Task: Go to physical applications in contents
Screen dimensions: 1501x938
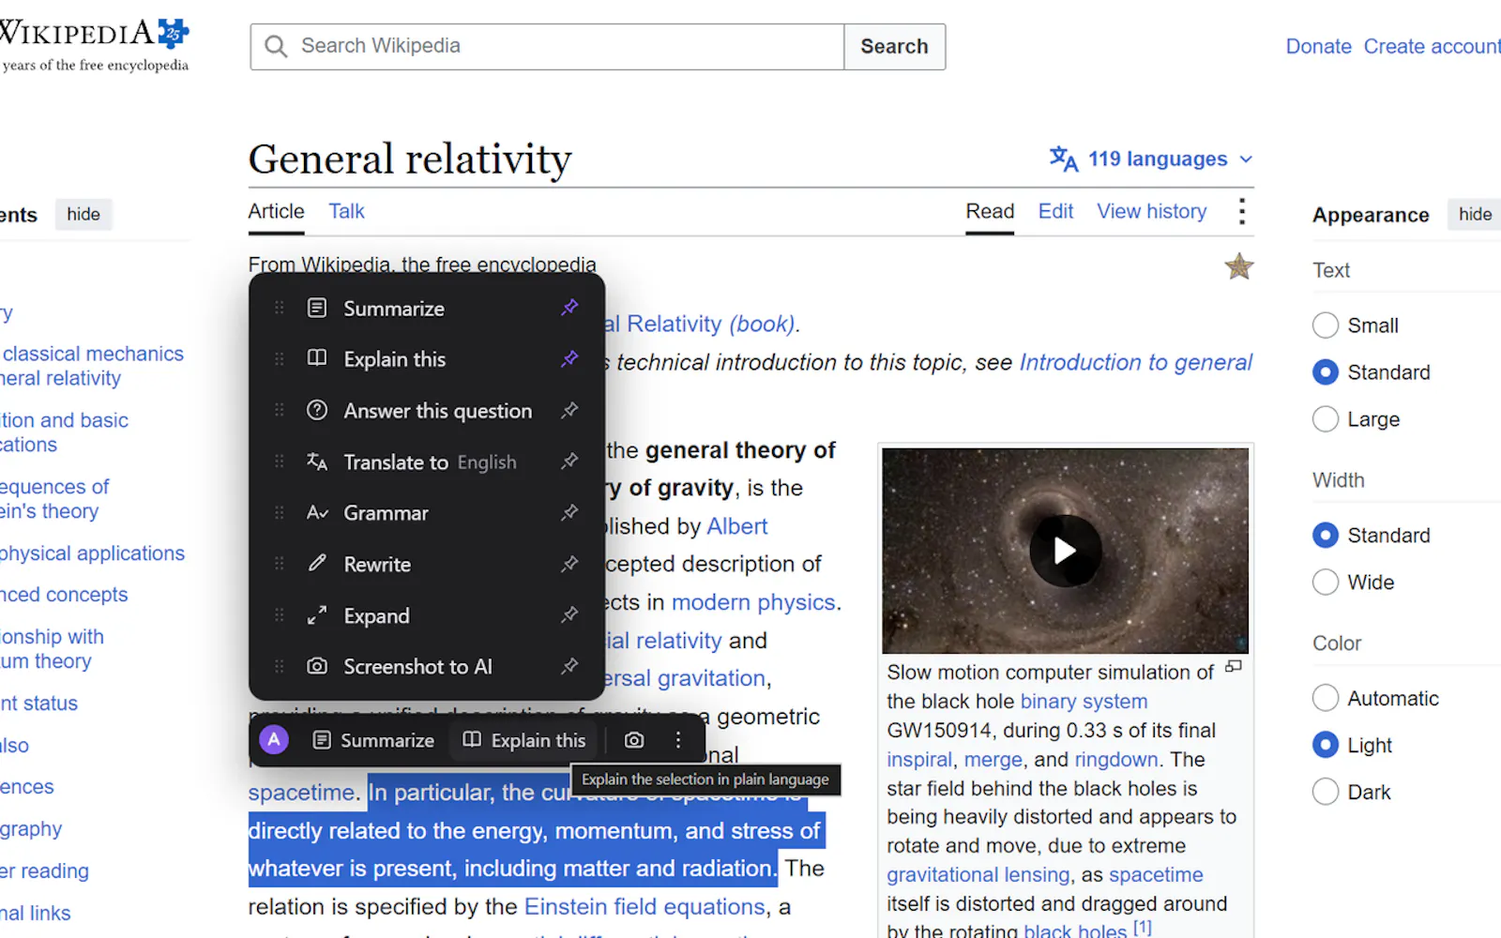Action: [x=92, y=553]
